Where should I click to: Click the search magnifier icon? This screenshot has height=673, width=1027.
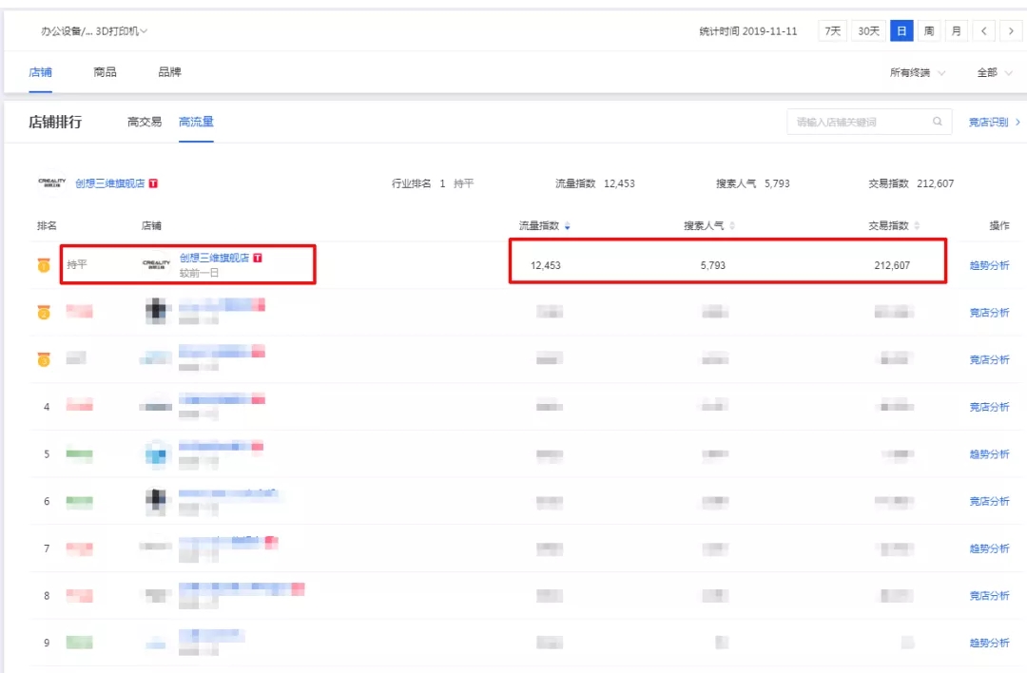click(938, 121)
